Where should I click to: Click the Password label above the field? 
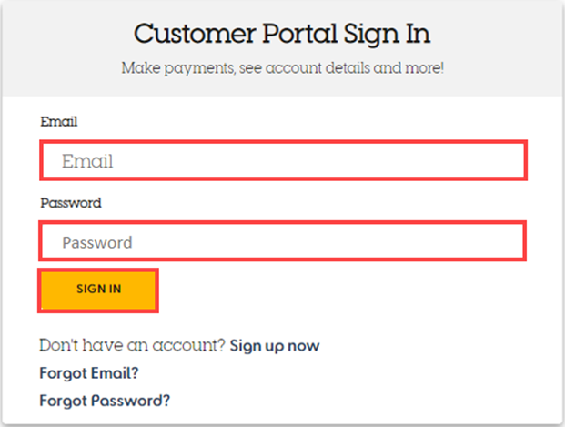pos(71,203)
